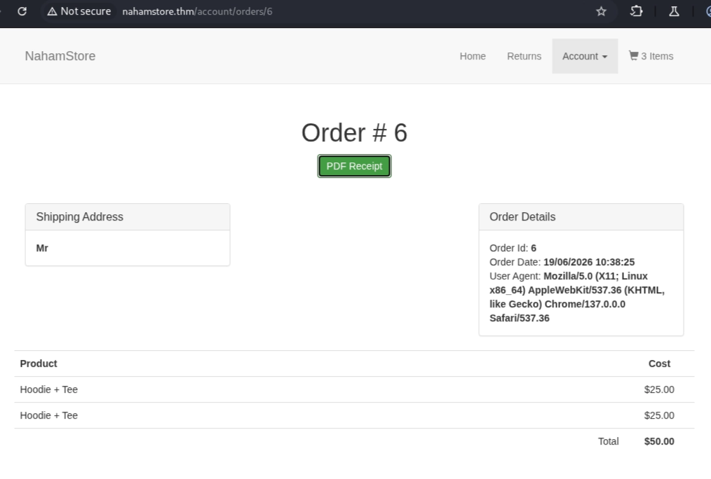Open the shopping cart icon
711x479 pixels.
(633, 56)
